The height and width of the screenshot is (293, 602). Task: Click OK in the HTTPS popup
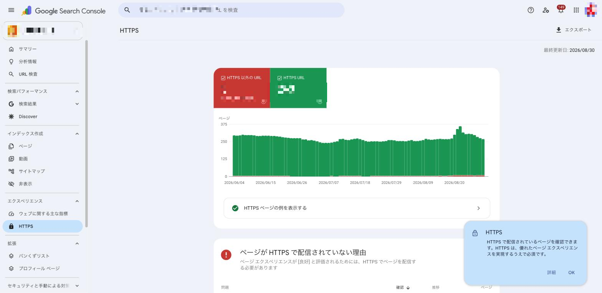pos(571,273)
